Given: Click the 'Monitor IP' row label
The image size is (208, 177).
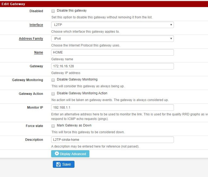Looking at the screenshot, I should [35, 107].
